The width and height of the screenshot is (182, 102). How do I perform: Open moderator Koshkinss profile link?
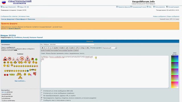pyautogui.click(x=18, y=37)
